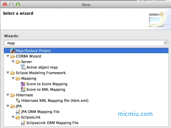Clear the wizard filter text
Screen dimensions: 171x128
(165, 43)
